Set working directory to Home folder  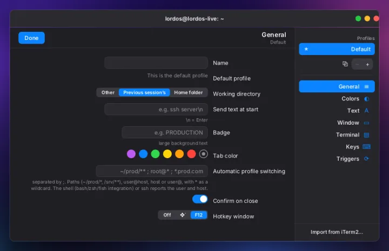pyautogui.click(x=189, y=92)
